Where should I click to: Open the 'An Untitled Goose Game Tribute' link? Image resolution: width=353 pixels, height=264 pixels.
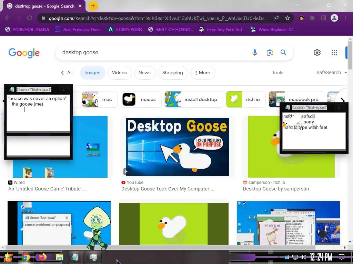pos(47,189)
